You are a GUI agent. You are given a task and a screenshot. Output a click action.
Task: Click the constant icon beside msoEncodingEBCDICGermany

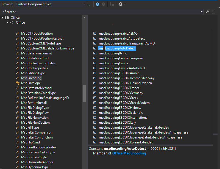click(x=95, y=93)
